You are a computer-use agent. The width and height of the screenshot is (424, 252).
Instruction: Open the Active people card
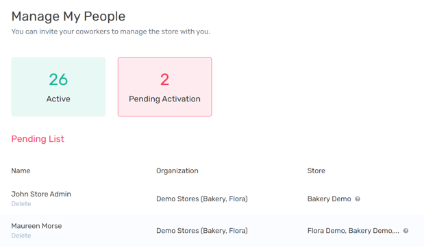tap(58, 87)
